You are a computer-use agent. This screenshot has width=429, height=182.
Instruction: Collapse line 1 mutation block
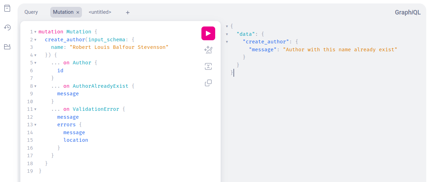(x=35, y=32)
